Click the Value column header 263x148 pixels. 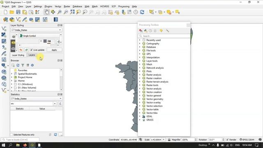tap(42, 109)
